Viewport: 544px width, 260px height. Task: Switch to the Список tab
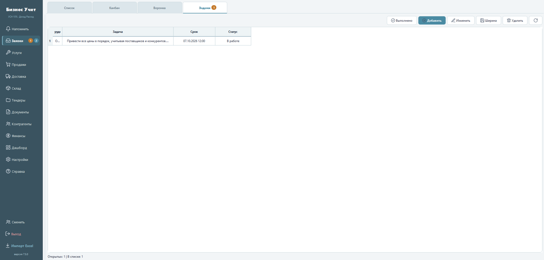[69, 8]
